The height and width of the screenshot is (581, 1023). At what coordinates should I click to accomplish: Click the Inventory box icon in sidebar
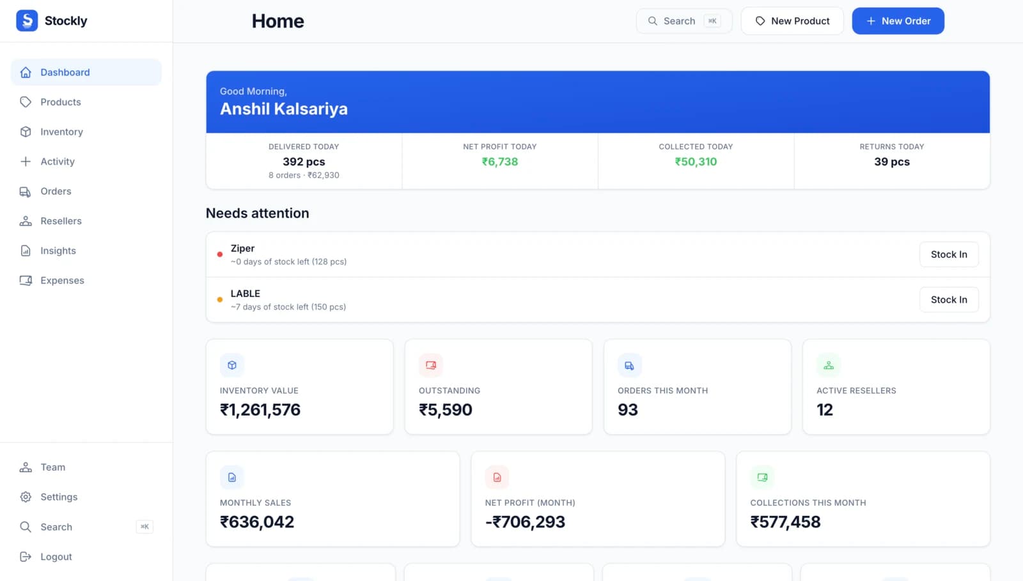26,132
